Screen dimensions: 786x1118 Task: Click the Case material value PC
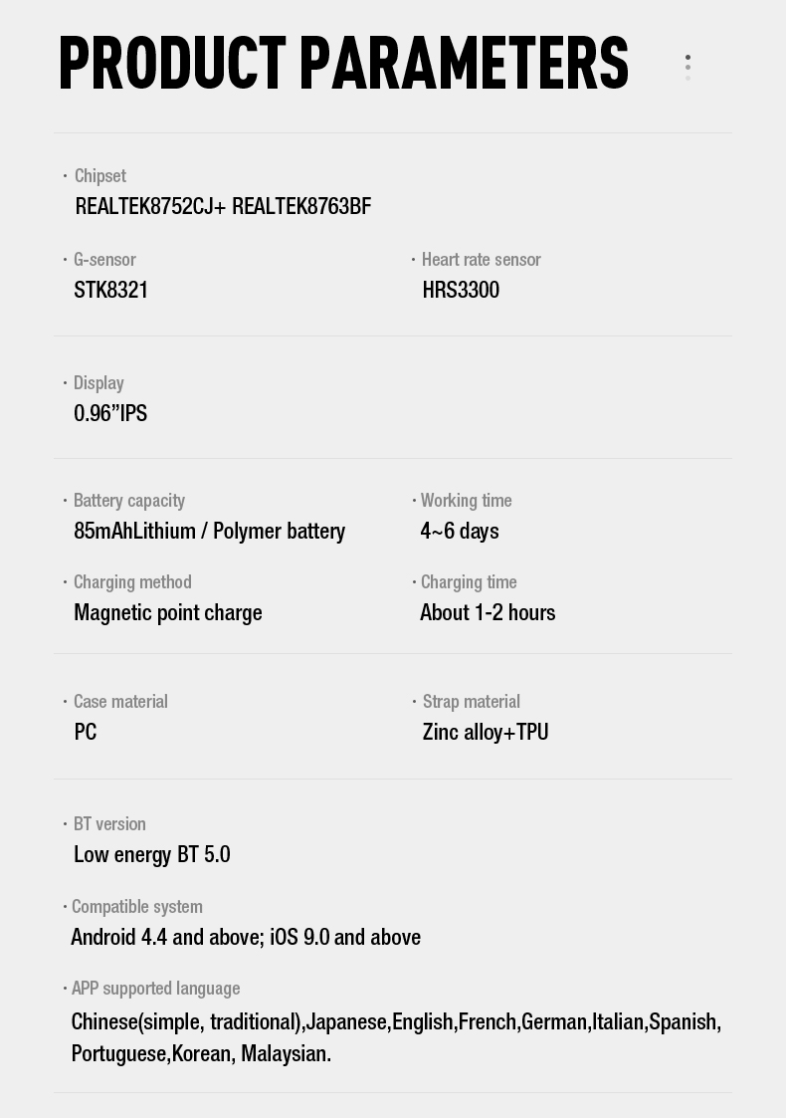pos(86,733)
